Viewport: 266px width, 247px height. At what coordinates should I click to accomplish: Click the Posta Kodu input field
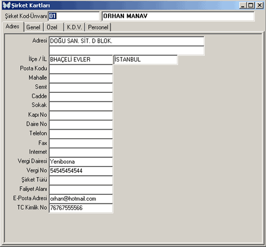tap(81, 69)
